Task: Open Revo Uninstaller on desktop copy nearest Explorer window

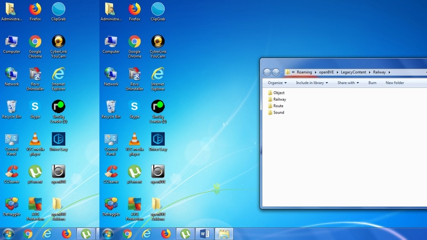Action: pos(135,79)
